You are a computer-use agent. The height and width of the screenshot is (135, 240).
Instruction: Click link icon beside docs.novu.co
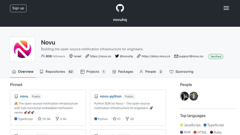(x=139, y=56)
